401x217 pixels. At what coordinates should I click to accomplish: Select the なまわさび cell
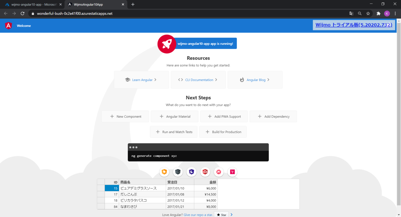(x=142, y=206)
